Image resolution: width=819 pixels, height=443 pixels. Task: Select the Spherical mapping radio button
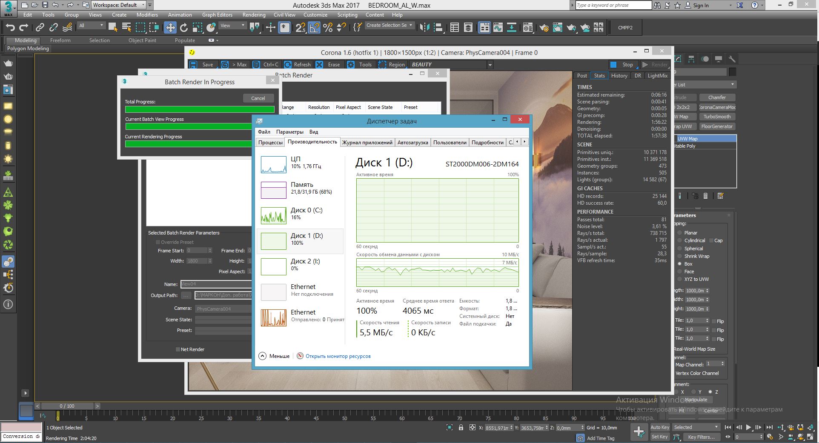pyautogui.click(x=680, y=249)
